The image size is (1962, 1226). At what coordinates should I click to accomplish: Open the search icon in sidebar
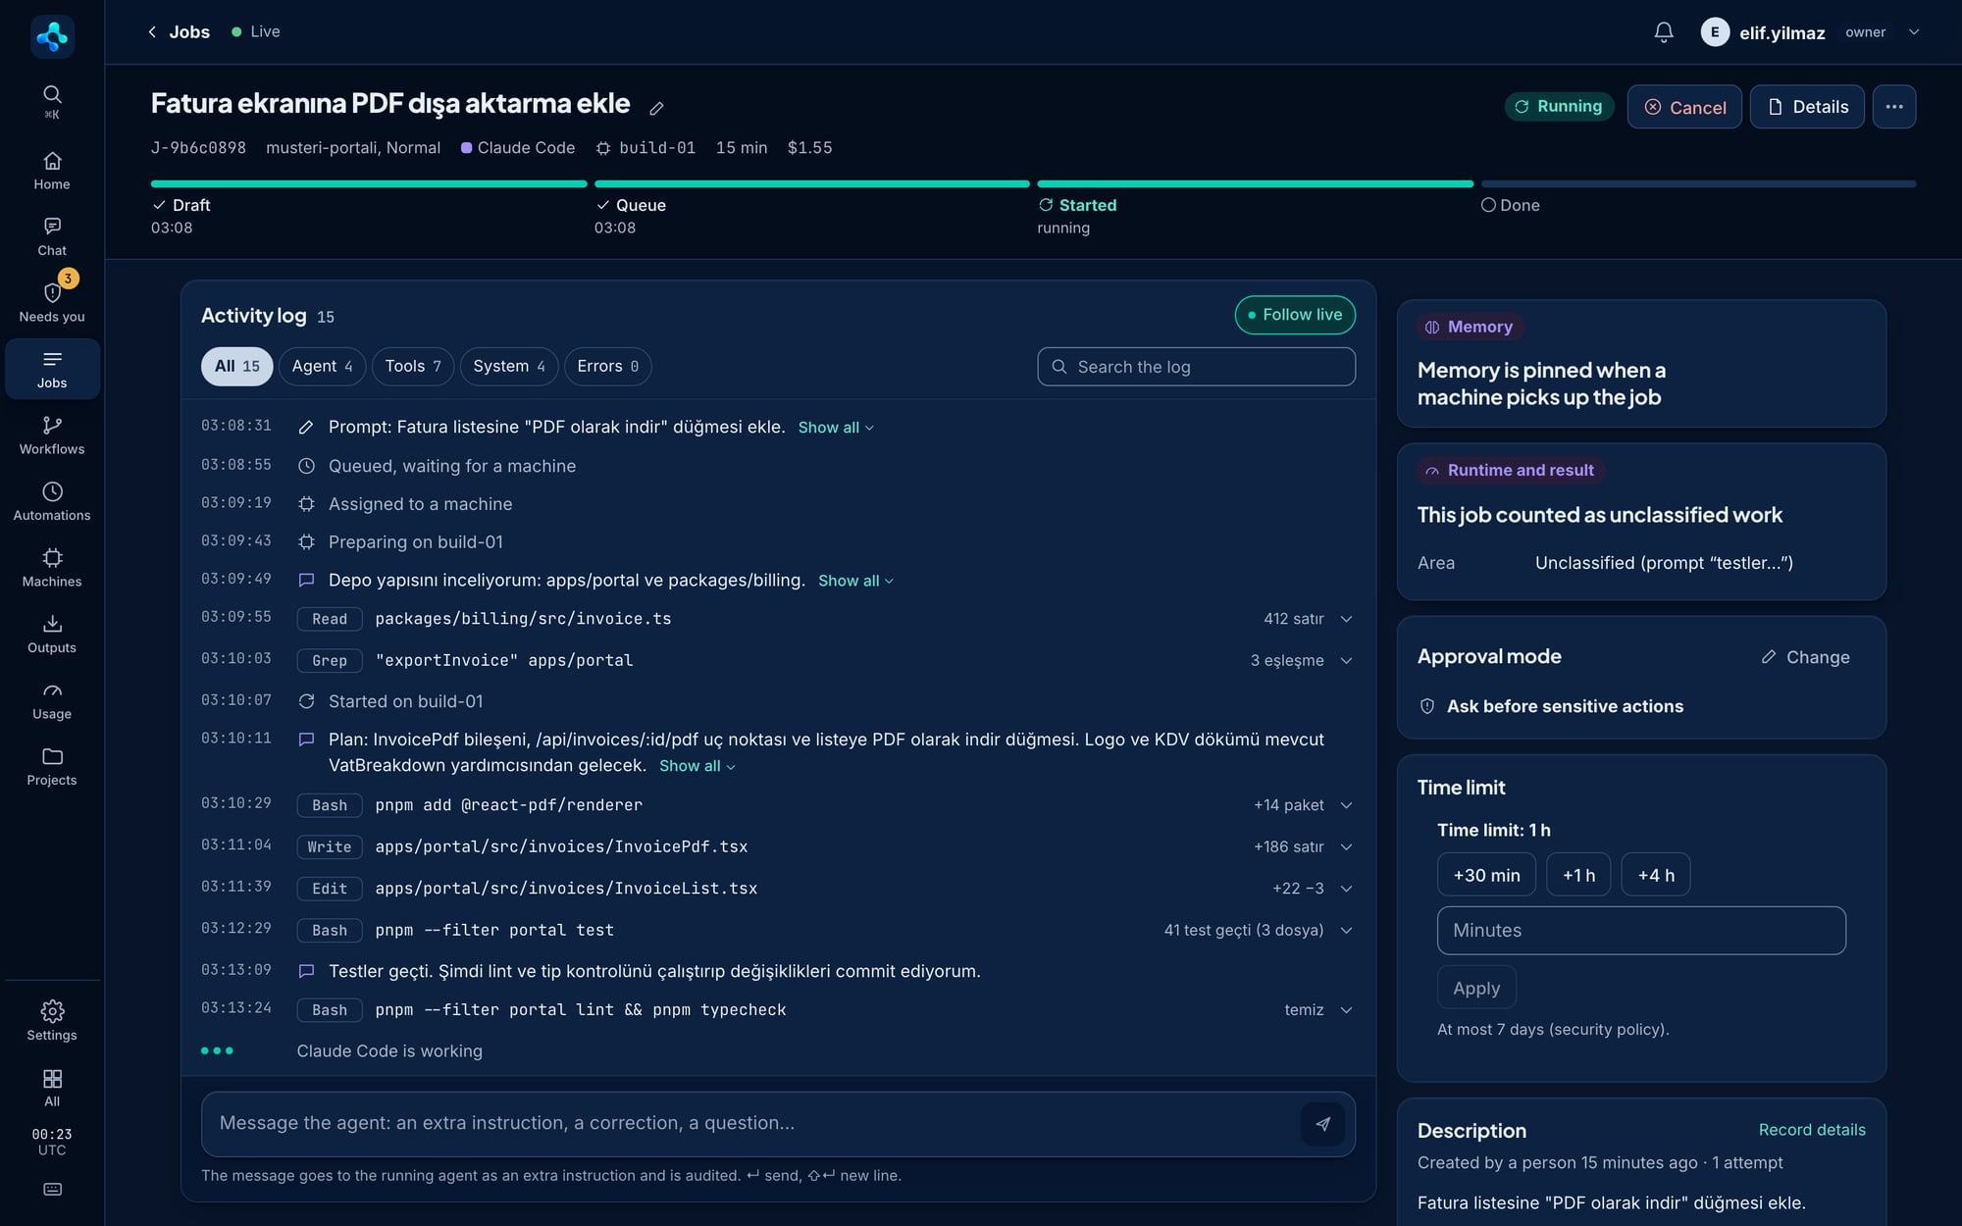pos(52,94)
